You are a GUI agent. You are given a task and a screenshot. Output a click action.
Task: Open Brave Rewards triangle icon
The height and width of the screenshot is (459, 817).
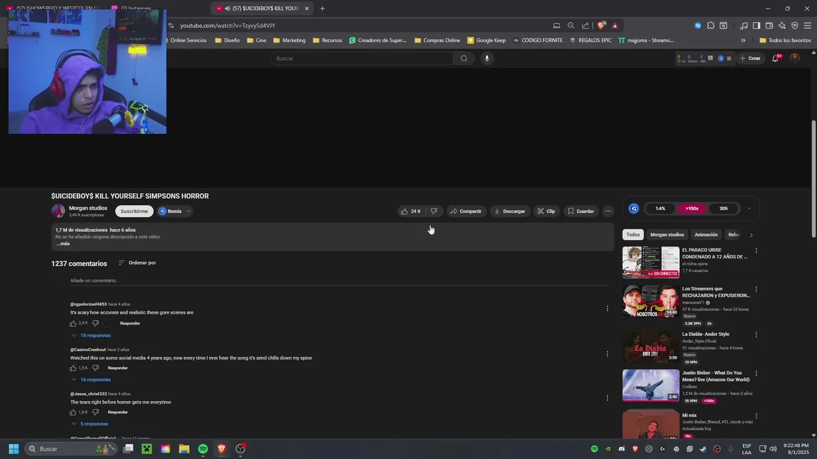coord(615,25)
